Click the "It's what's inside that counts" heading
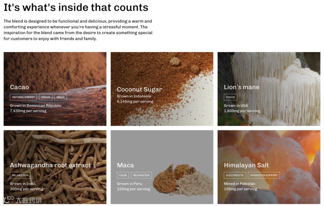324x206 pixels. coord(76,7)
